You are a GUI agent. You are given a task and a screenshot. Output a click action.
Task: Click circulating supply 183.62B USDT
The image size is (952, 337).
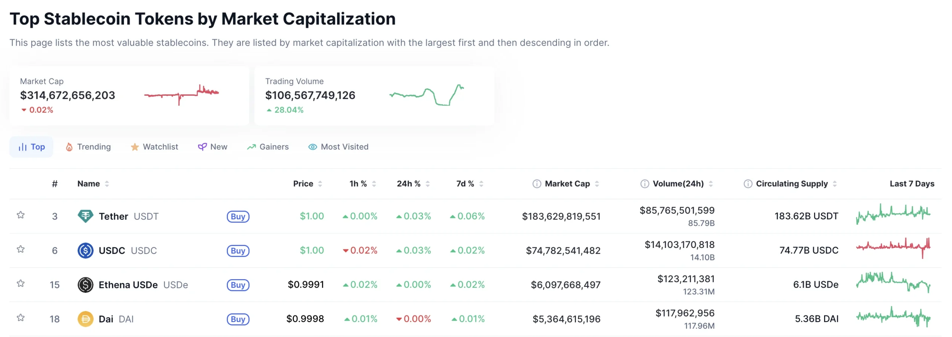(806, 216)
